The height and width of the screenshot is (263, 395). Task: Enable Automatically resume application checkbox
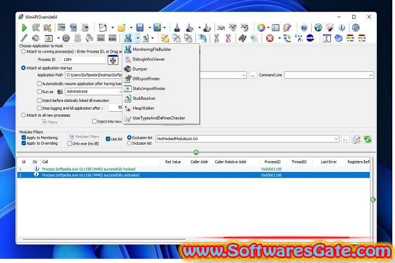coord(39,83)
